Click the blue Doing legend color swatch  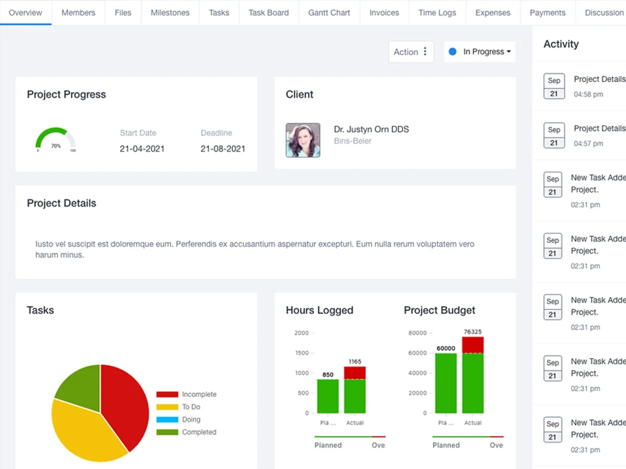[x=167, y=420]
